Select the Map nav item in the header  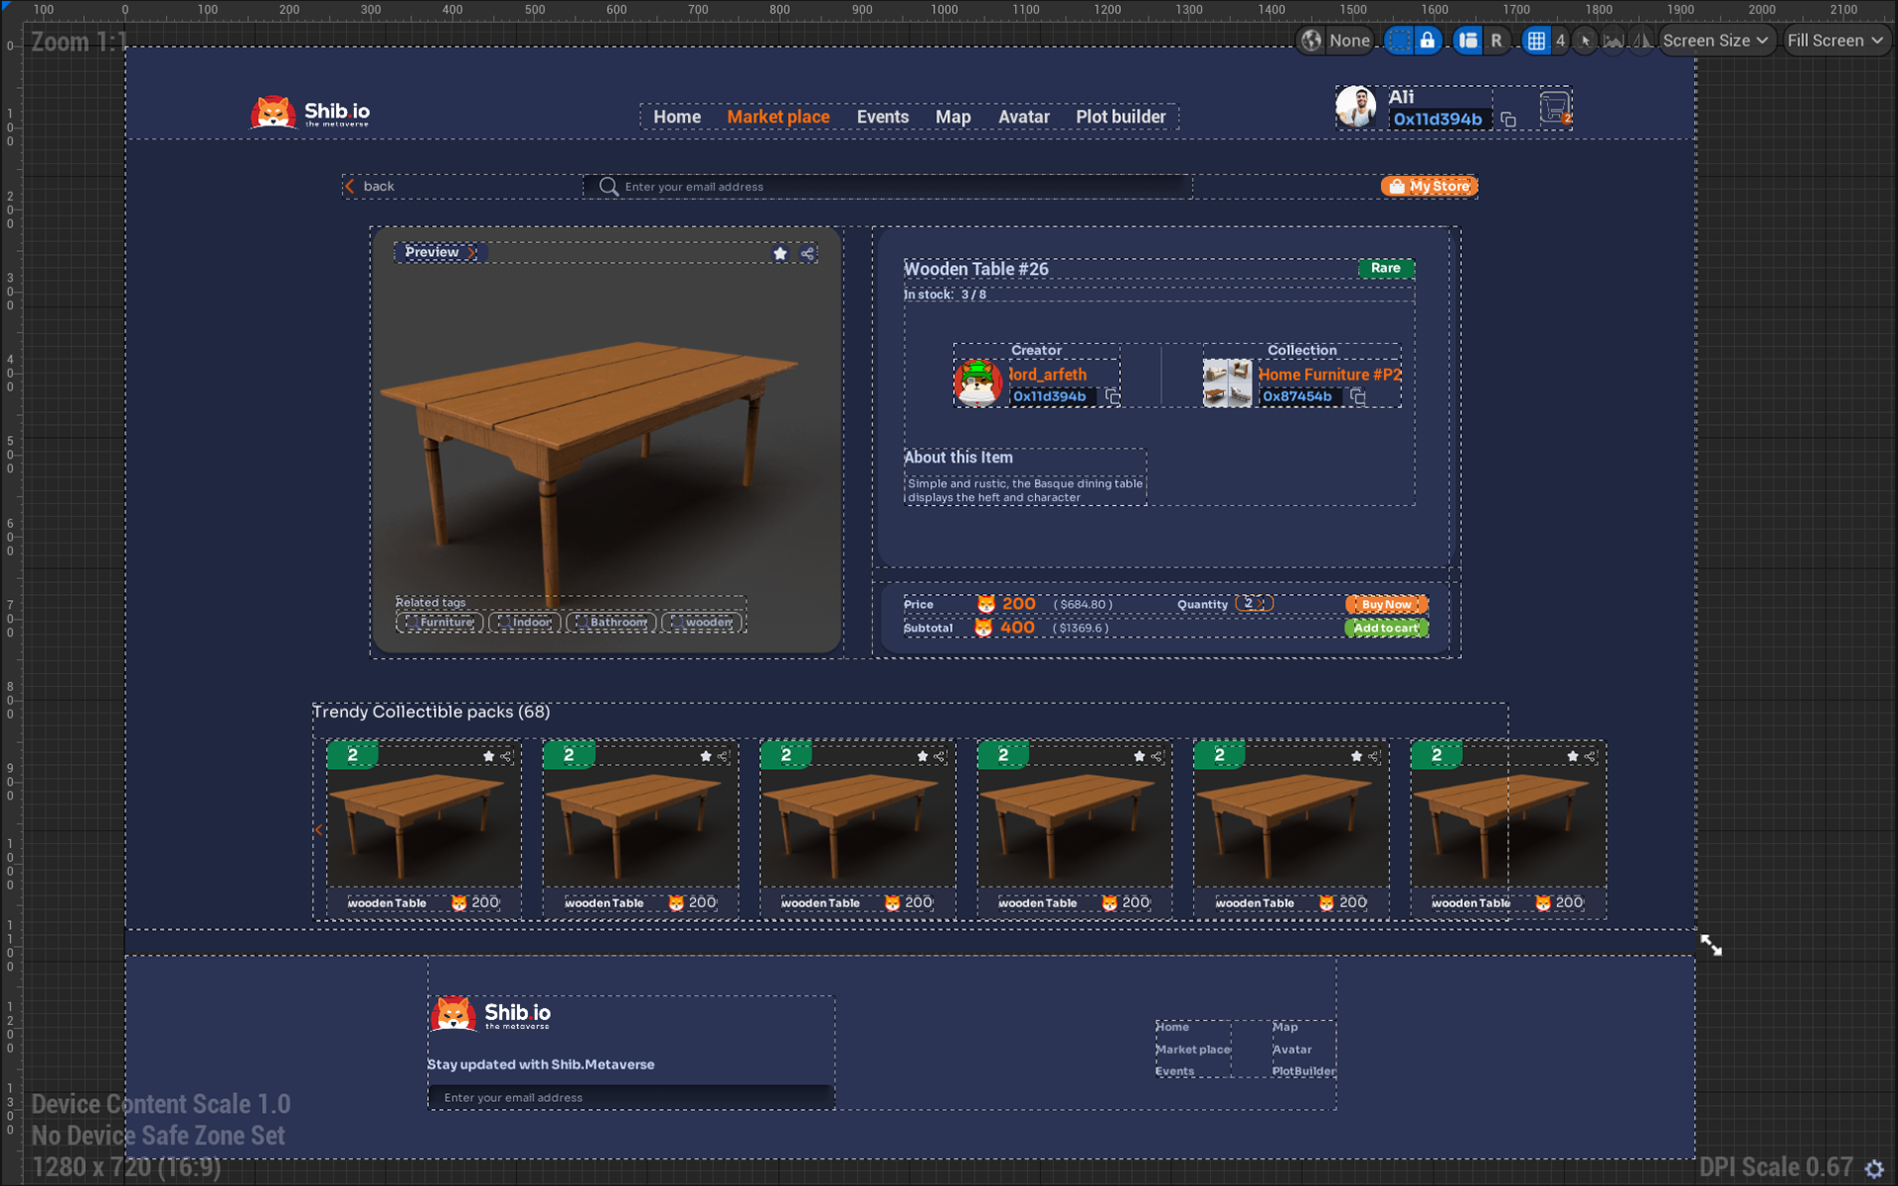(x=953, y=117)
